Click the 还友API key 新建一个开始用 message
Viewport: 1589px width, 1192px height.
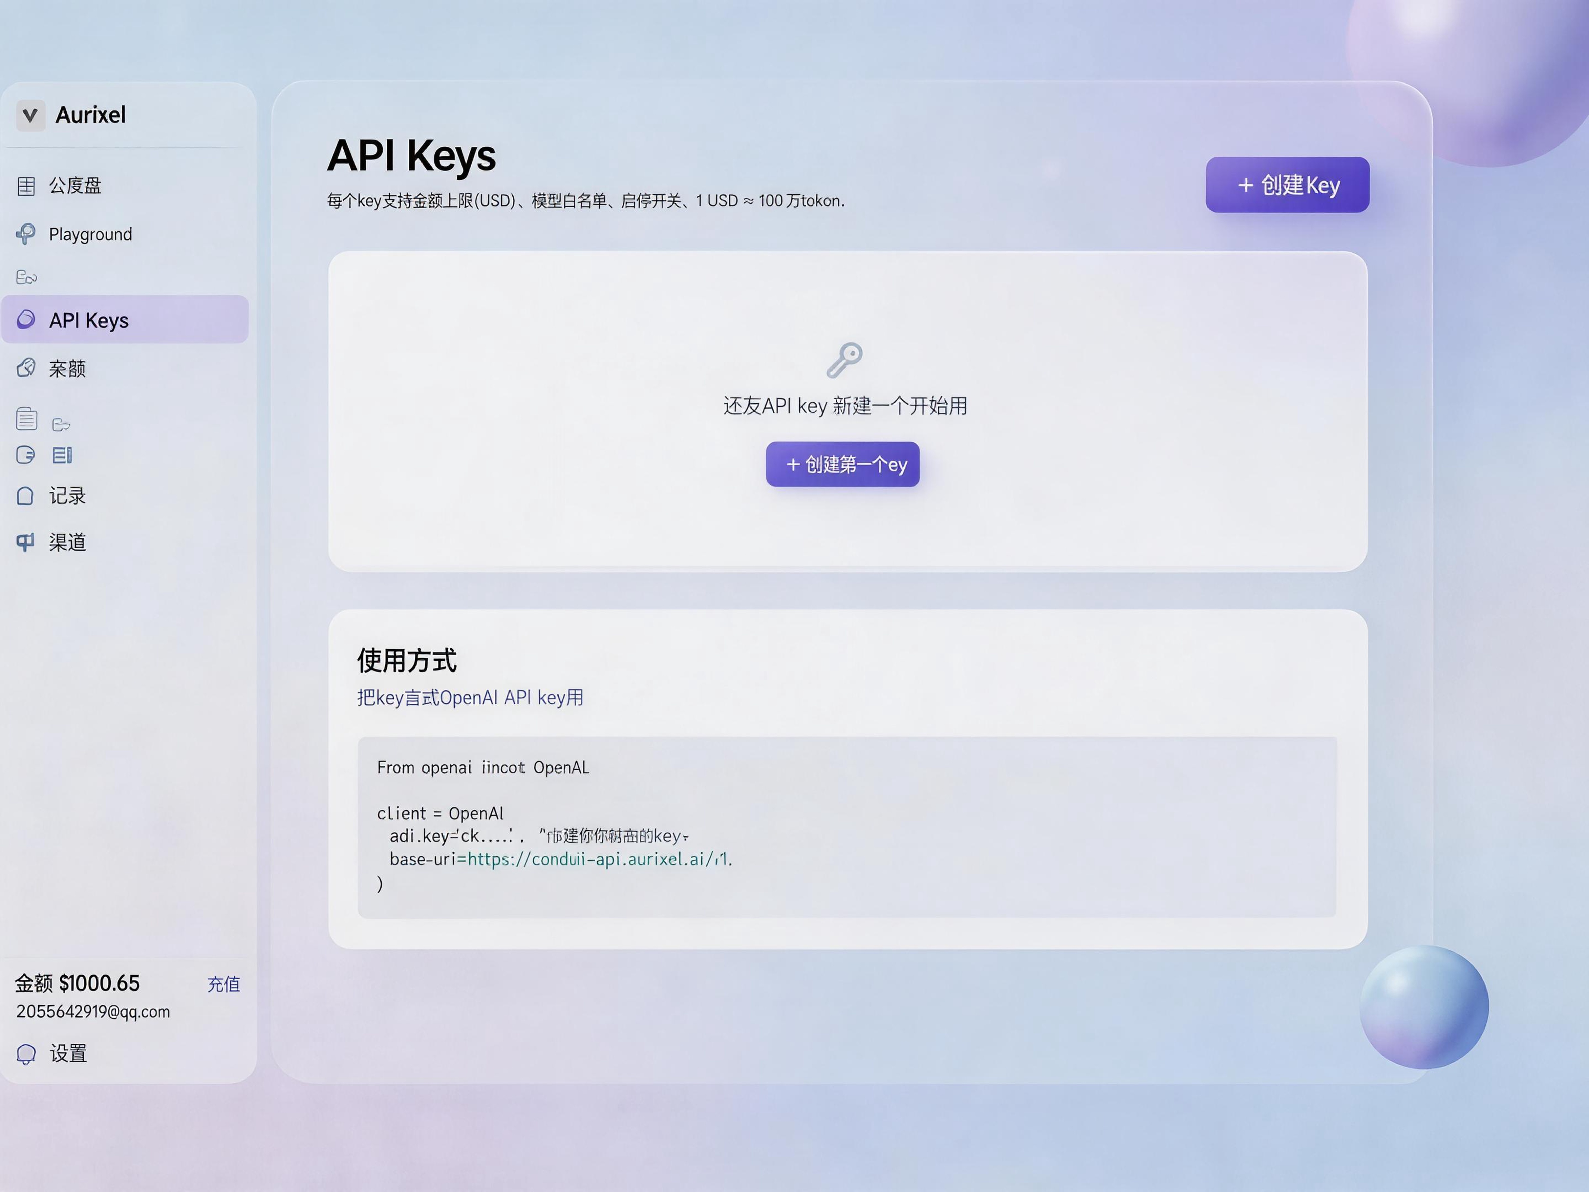[845, 406]
